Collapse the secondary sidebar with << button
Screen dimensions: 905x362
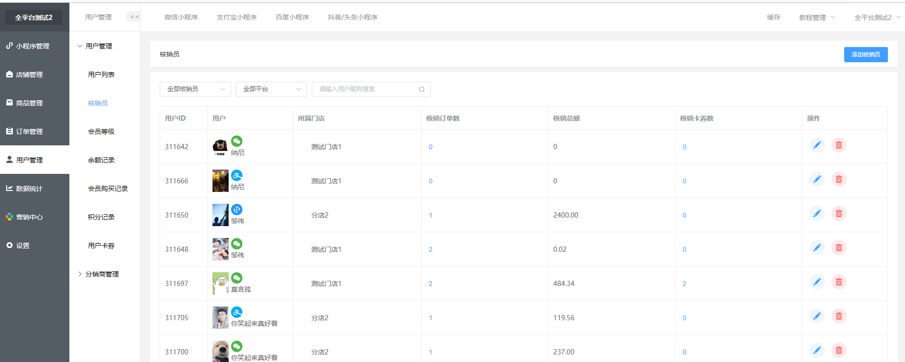135,17
